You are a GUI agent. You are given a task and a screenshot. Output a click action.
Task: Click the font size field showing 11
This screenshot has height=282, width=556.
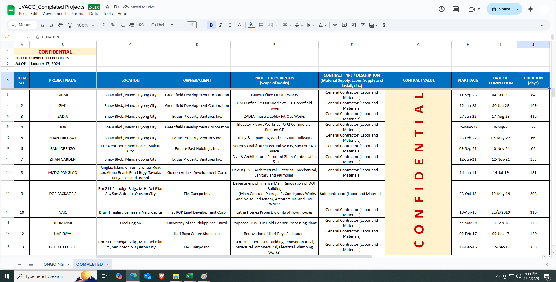[192, 25]
